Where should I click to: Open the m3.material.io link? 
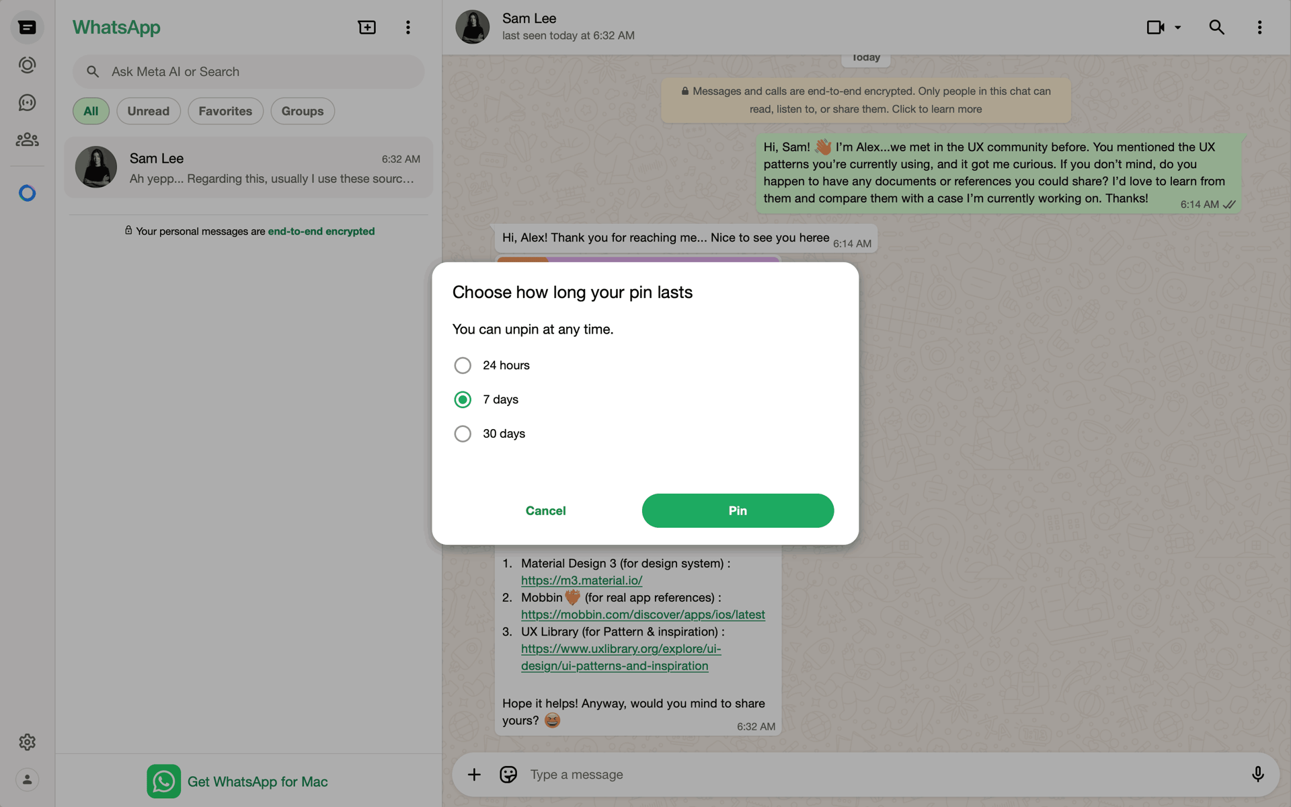click(582, 580)
